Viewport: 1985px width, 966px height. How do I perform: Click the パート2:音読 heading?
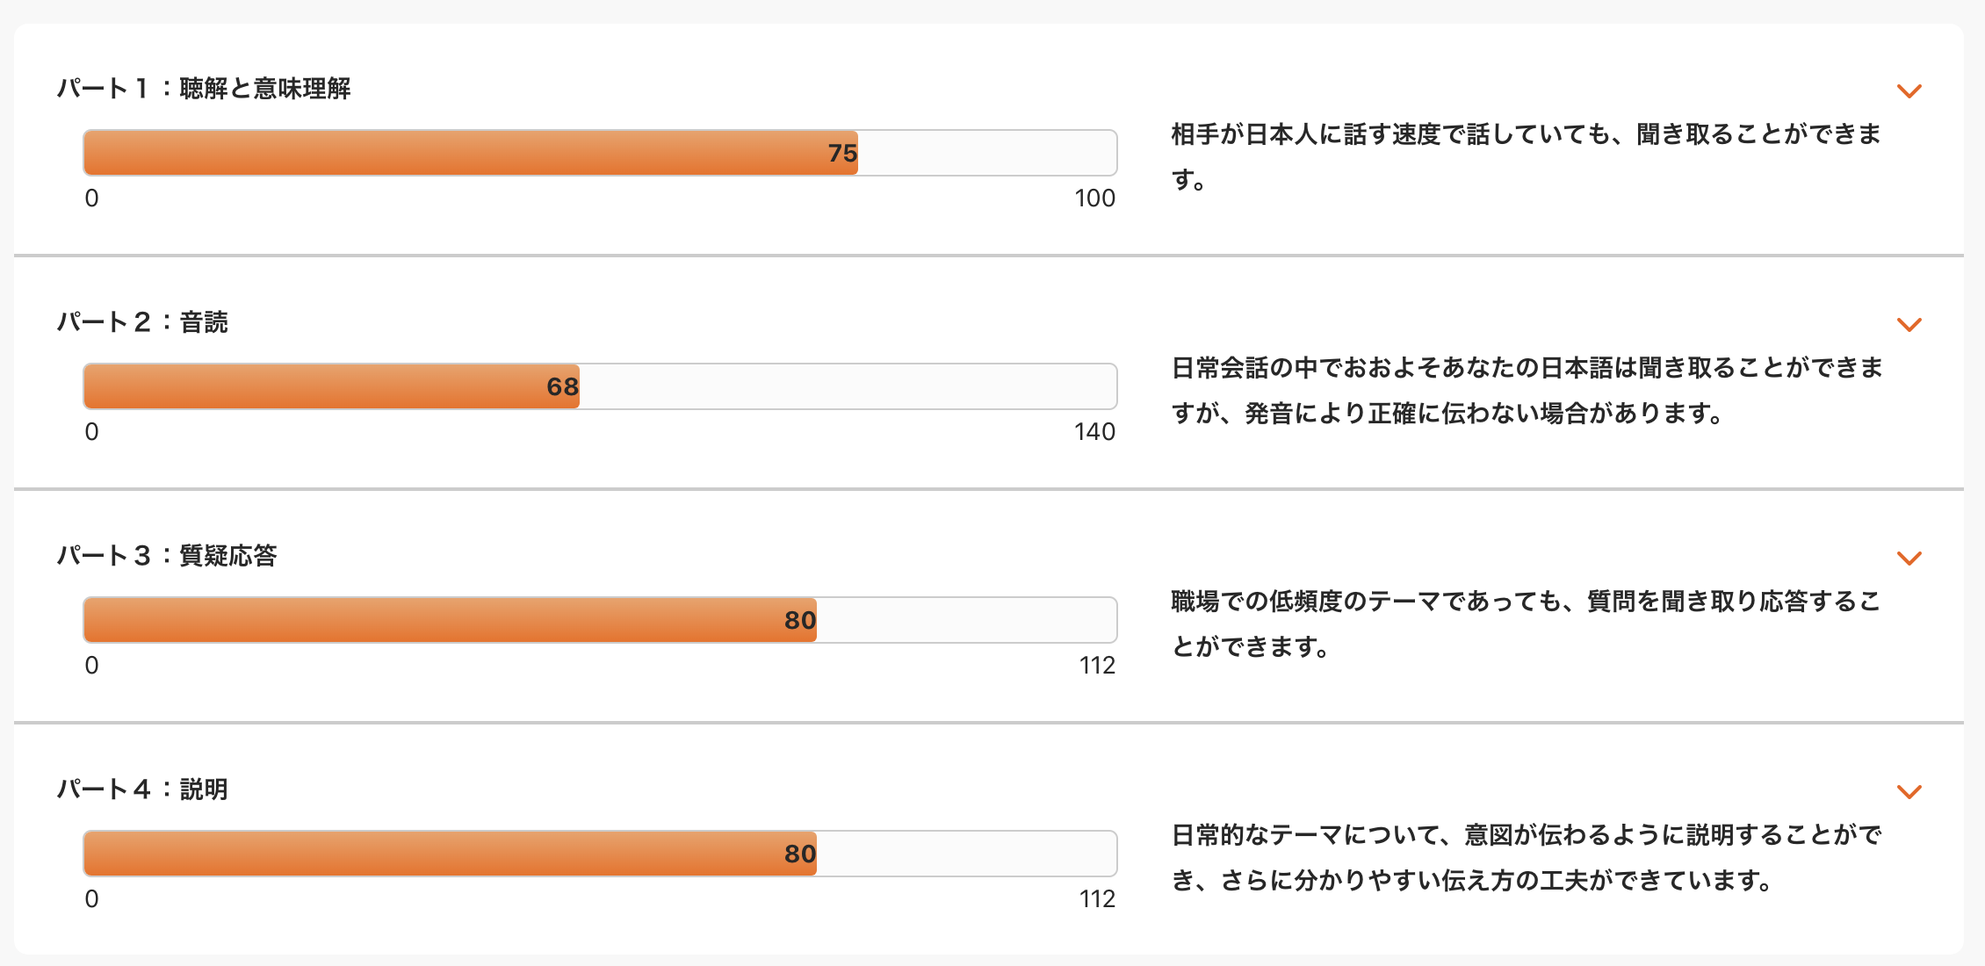click(142, 322)
